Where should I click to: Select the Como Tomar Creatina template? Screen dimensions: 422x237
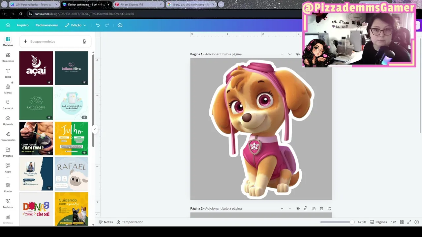[x=36, y=139]
